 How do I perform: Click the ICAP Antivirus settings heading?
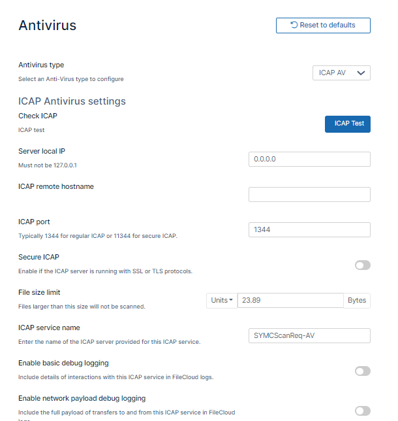72,101
